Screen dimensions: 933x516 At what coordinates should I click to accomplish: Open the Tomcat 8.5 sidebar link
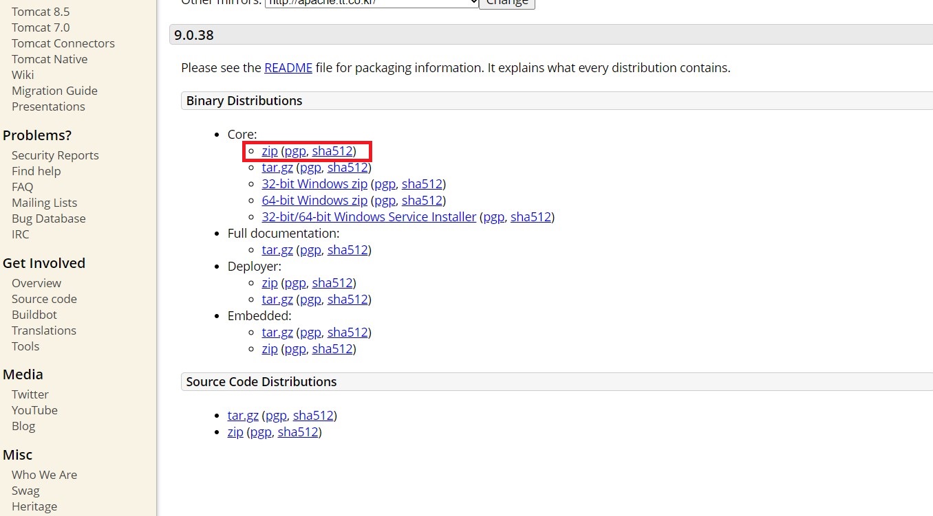(41, 12)
